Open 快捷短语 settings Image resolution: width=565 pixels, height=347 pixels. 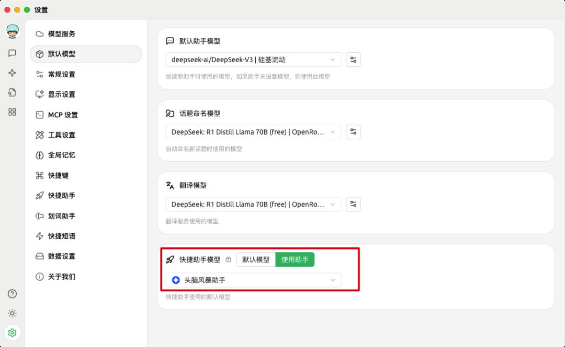[x=86, y=236]
